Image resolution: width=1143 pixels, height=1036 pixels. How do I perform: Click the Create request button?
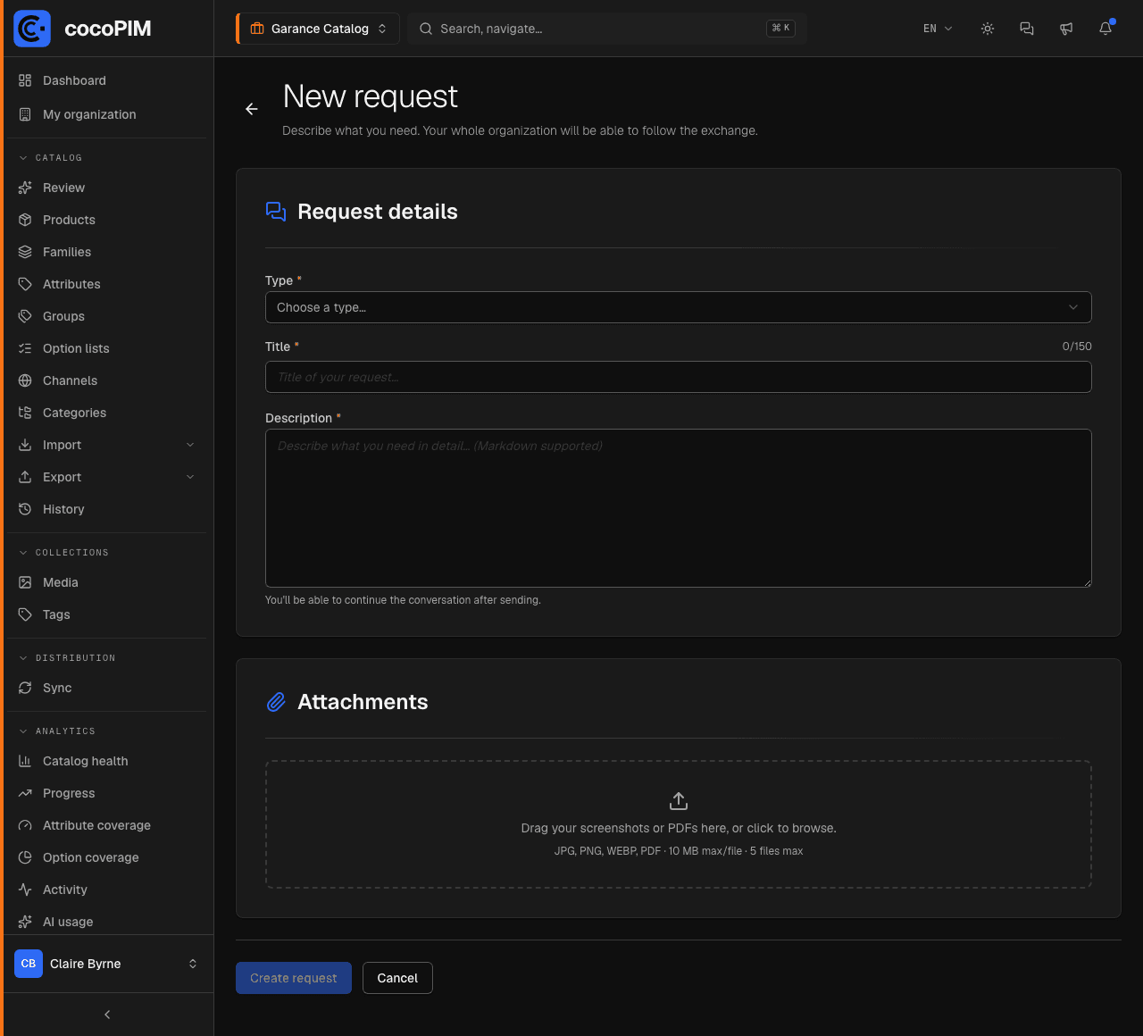click(x=294, y=978)
